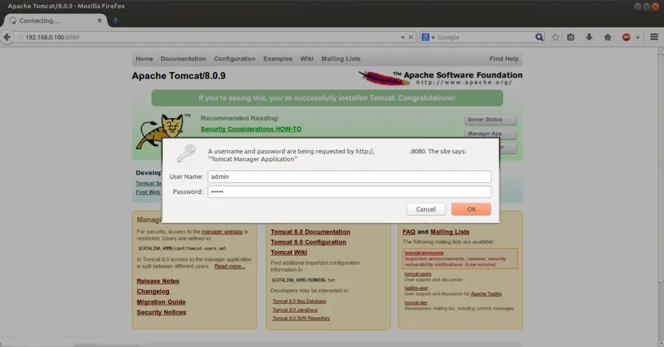664x347 pixels.
Task: Open the Configuration nav item
Action: [235, 59]
